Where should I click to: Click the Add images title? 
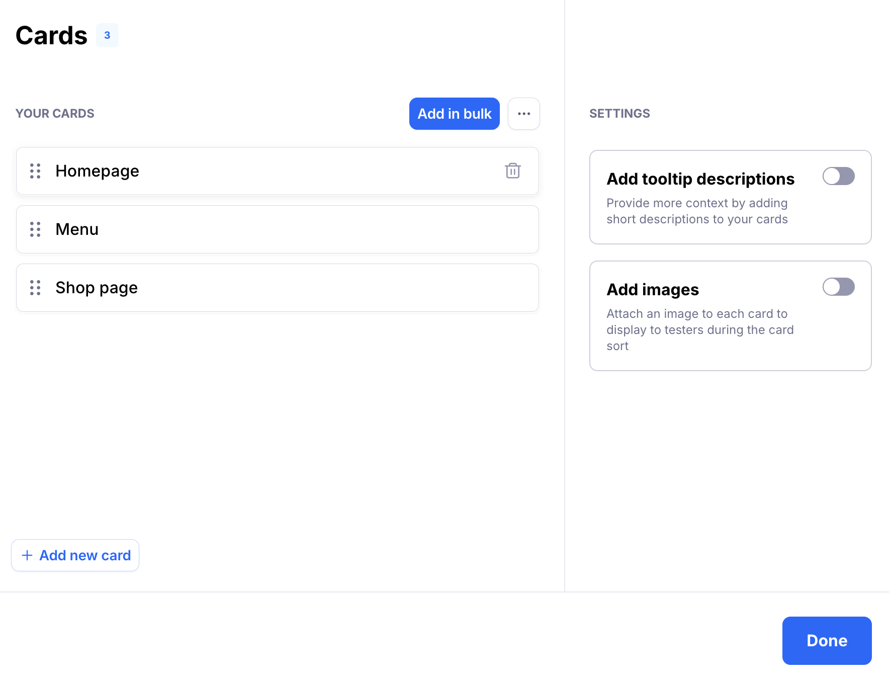tap(653, 290)
